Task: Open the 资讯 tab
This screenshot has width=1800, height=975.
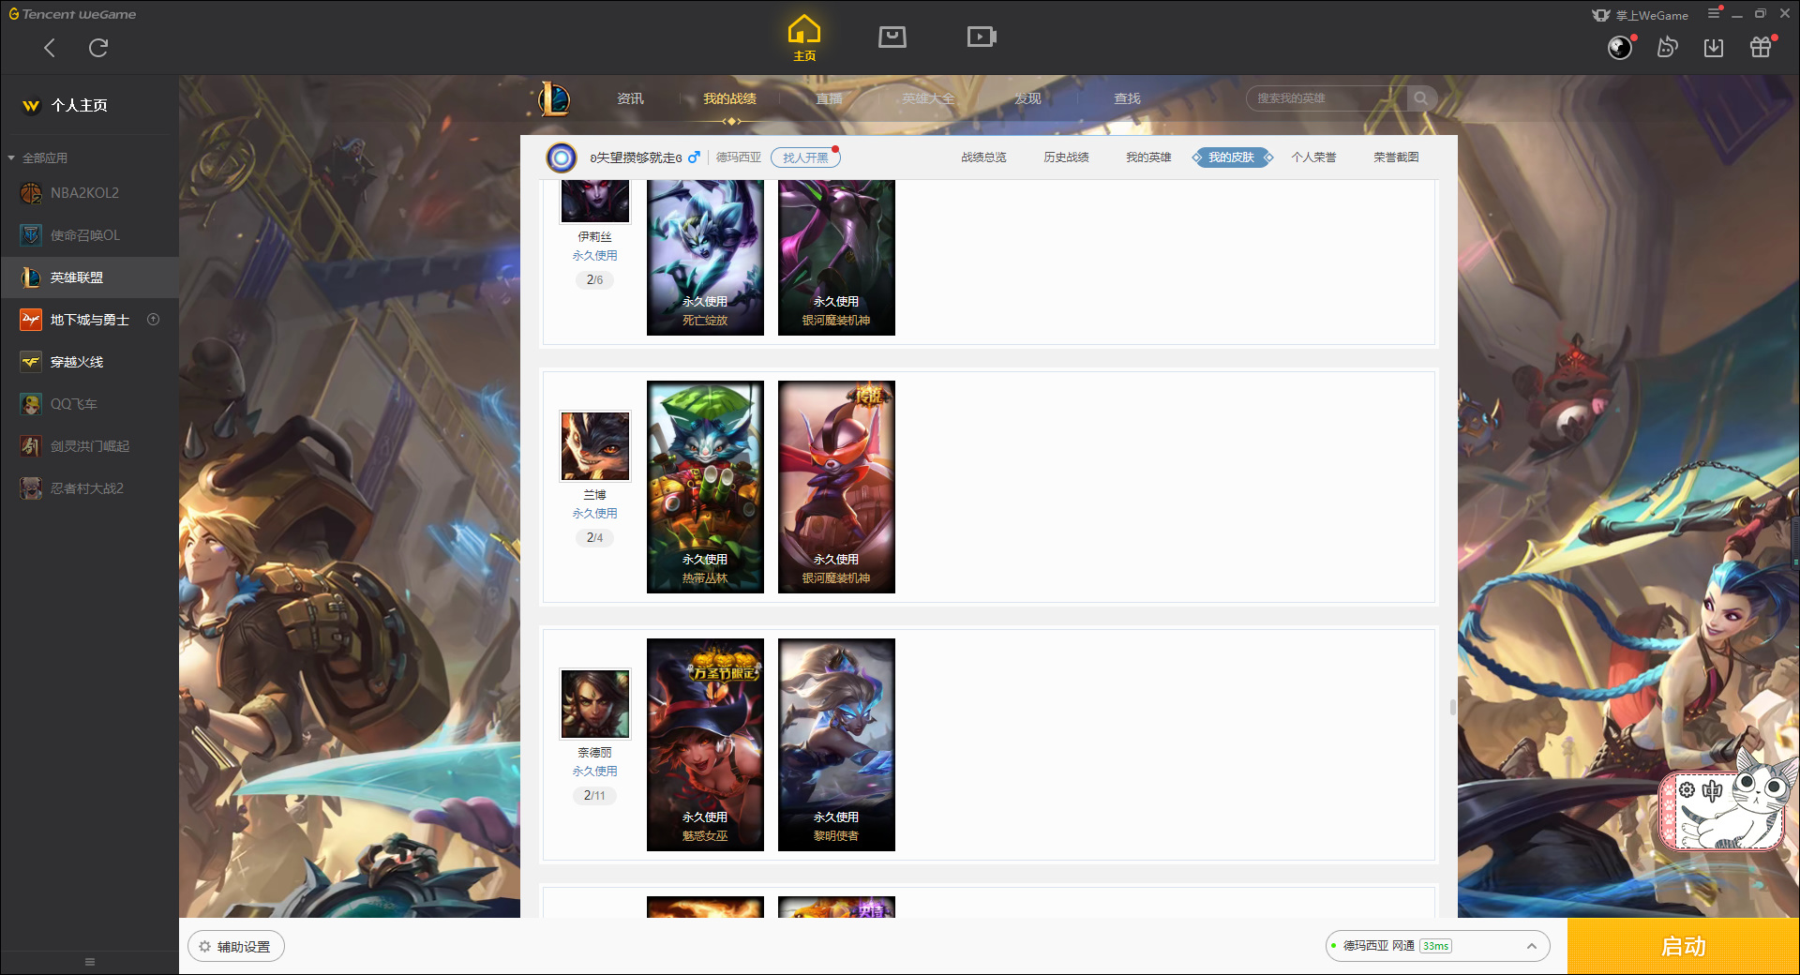Action: point(630,98)
